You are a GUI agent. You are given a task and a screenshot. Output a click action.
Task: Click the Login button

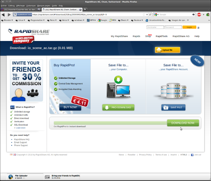pyautogui.click(x=189, y=27)
